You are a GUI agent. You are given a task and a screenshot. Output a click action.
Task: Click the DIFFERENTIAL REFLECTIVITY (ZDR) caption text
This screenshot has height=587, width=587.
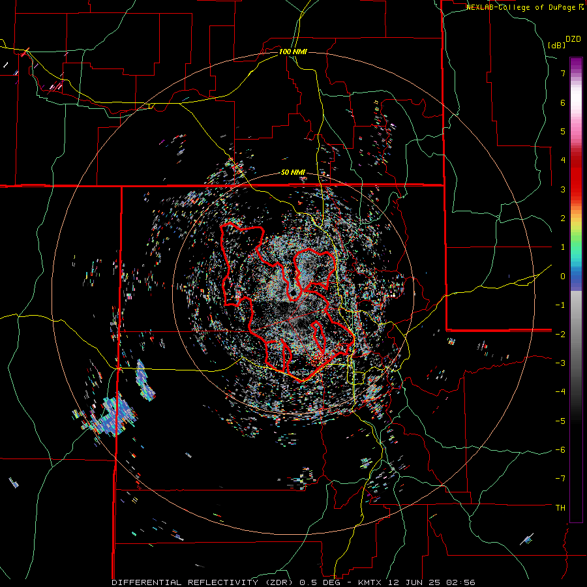click(x=203, y=582)
